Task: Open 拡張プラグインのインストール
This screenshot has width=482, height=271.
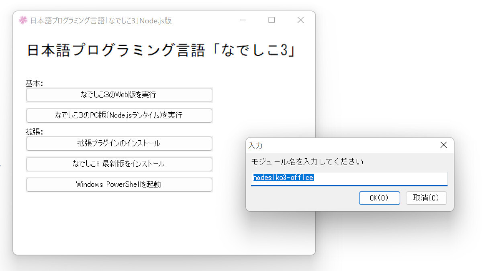Action: tap(119, 144)
